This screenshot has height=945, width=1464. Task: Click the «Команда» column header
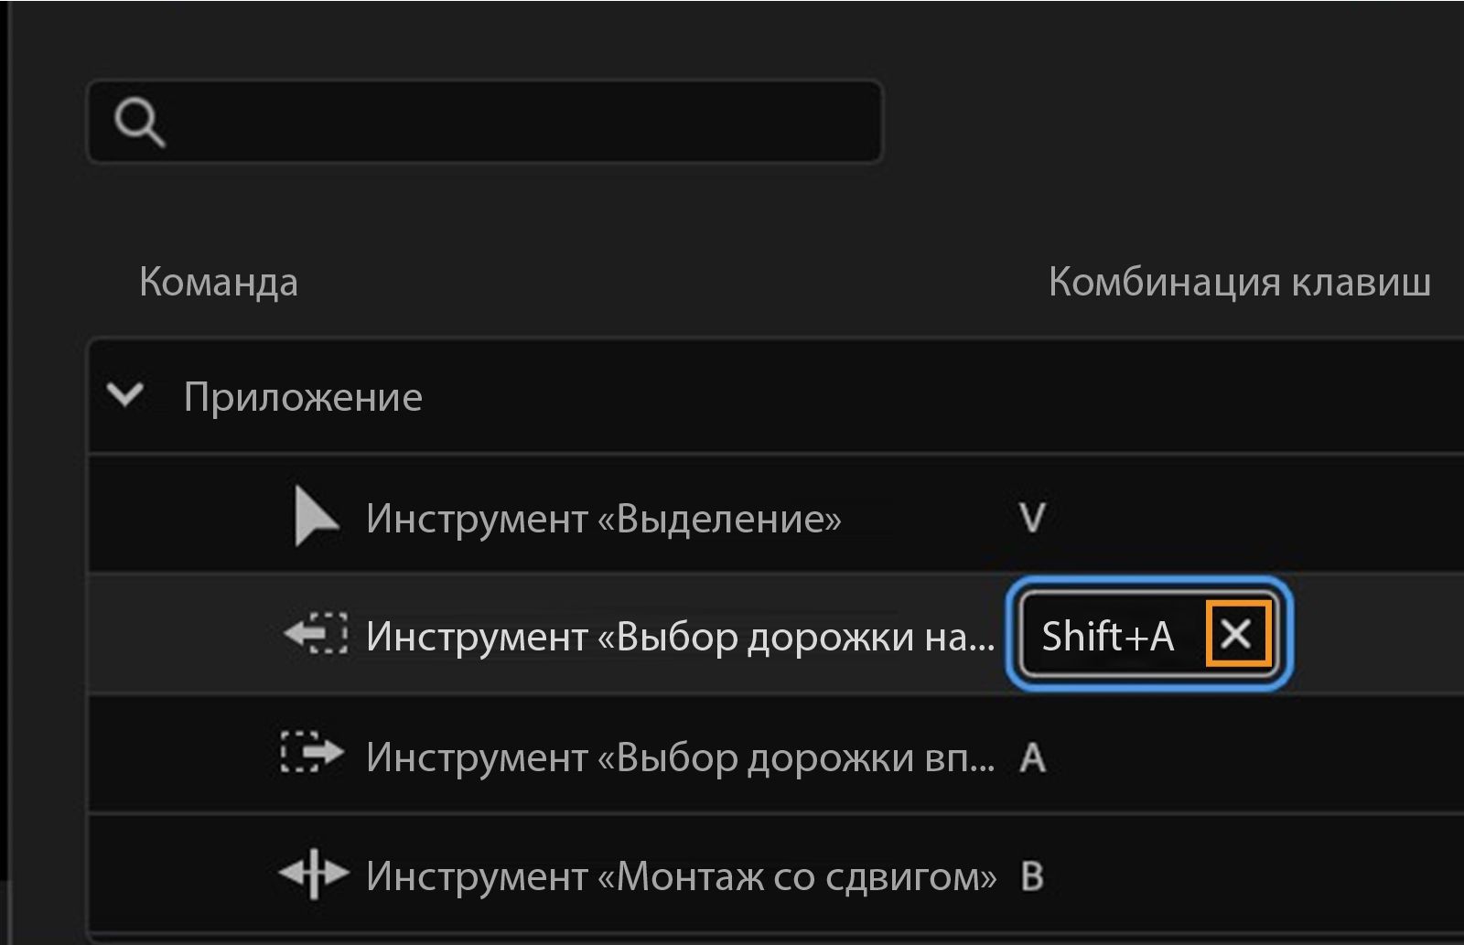pos(219,282)
